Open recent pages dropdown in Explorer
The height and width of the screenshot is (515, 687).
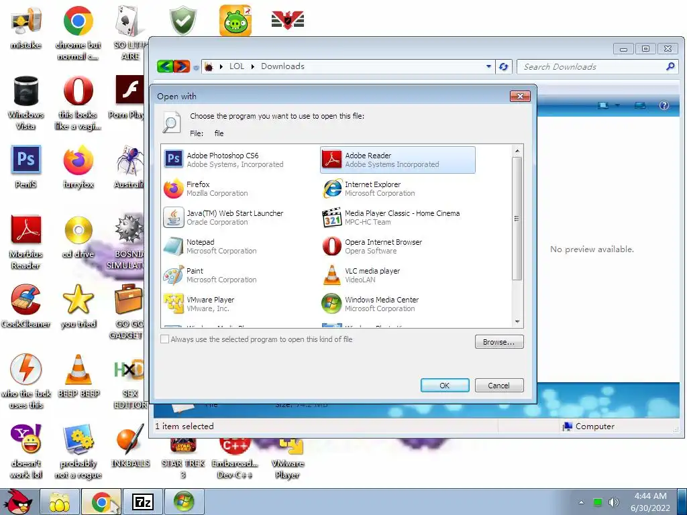tap(196, 68)
